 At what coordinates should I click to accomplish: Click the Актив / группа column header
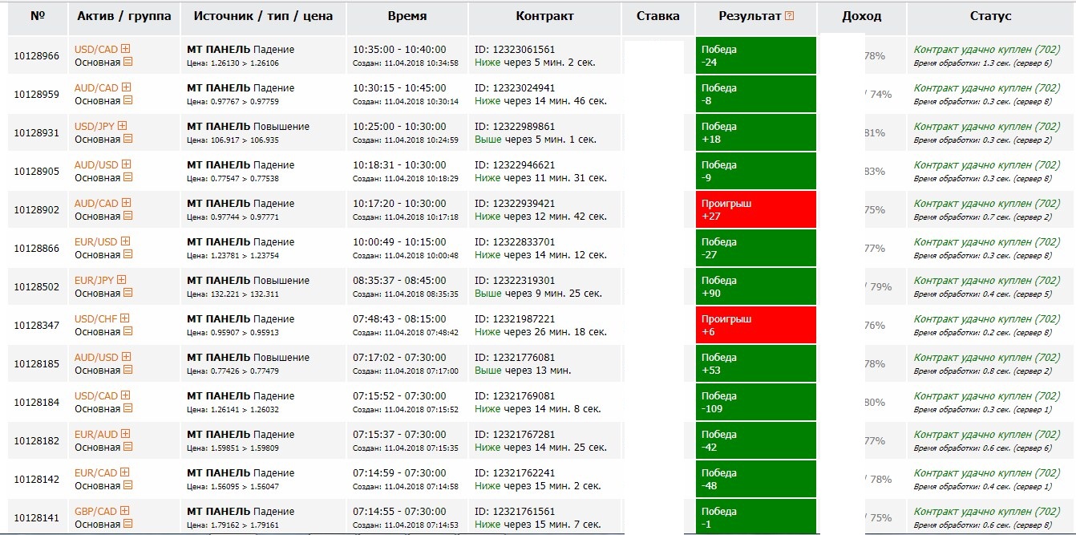(x=124, y=16)
